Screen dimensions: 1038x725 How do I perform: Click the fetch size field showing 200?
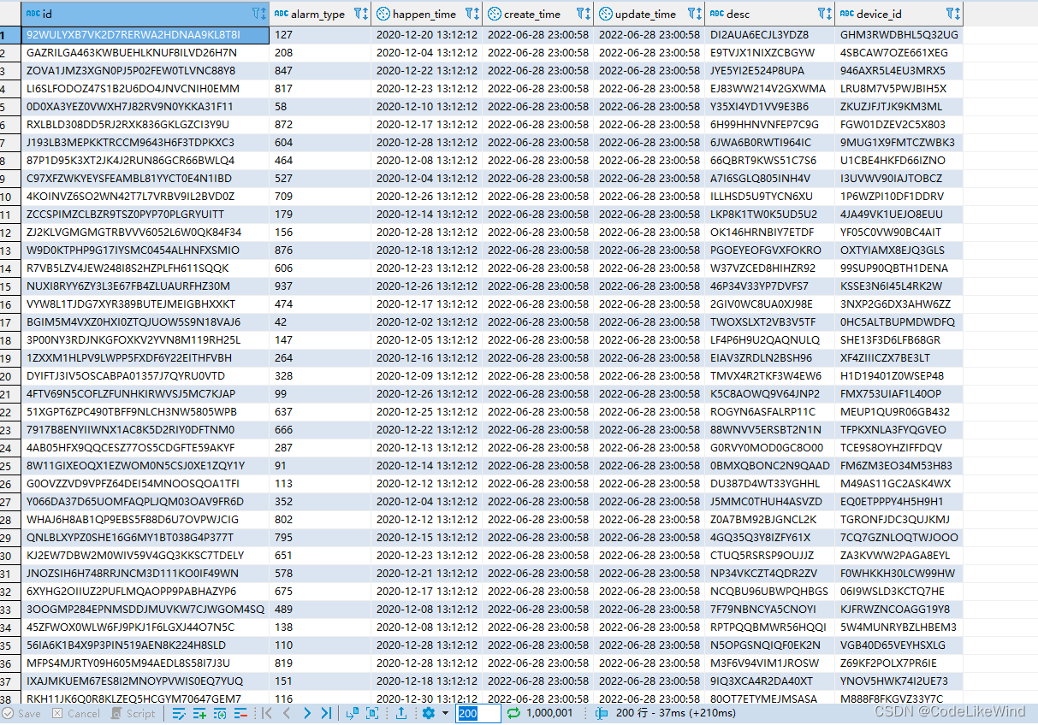(x=478, y=713)
